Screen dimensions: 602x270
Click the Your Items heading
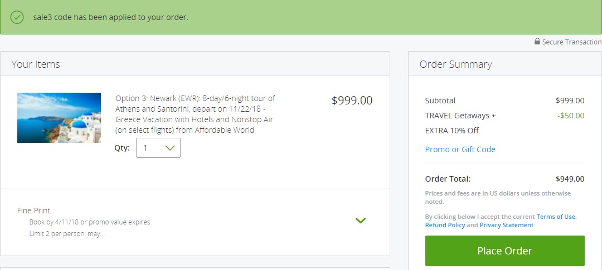(36, 64)
